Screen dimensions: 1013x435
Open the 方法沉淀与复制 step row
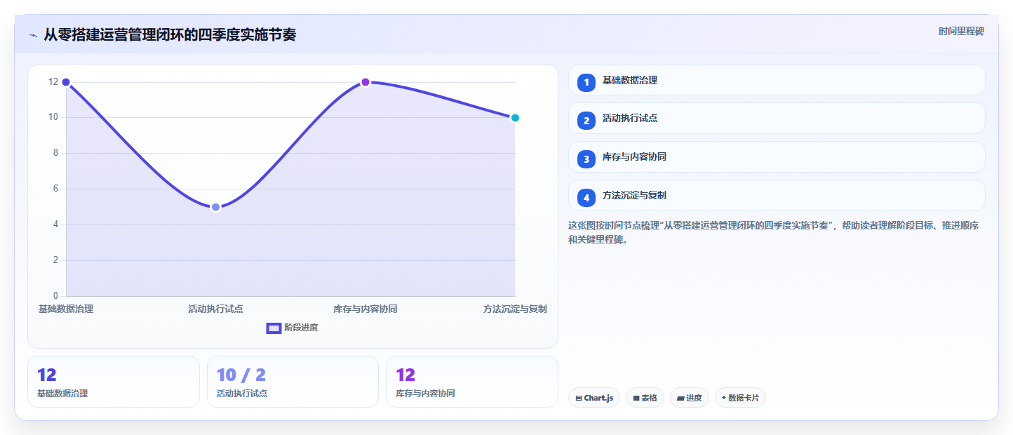pyautogui.click(x=777, y=195)
